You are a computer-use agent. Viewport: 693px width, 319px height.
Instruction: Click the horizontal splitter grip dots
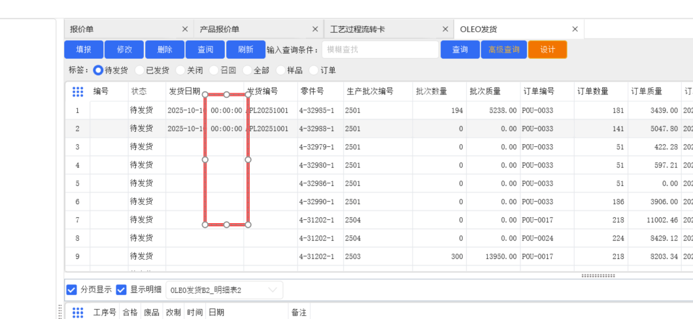[x=598, y=276]
